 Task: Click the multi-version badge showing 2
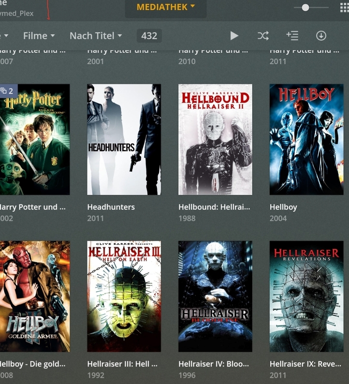click(x=9, y=91)
